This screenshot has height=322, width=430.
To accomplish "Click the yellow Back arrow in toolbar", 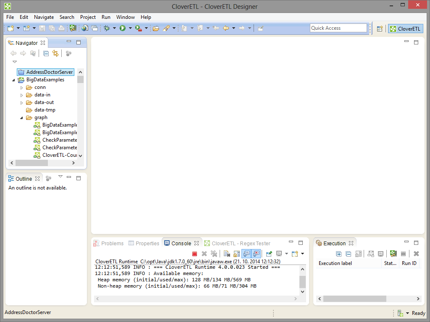I will coord(226,28).
